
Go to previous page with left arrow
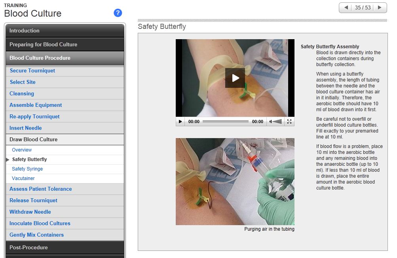pyautogui.click(x=346, y=8)
